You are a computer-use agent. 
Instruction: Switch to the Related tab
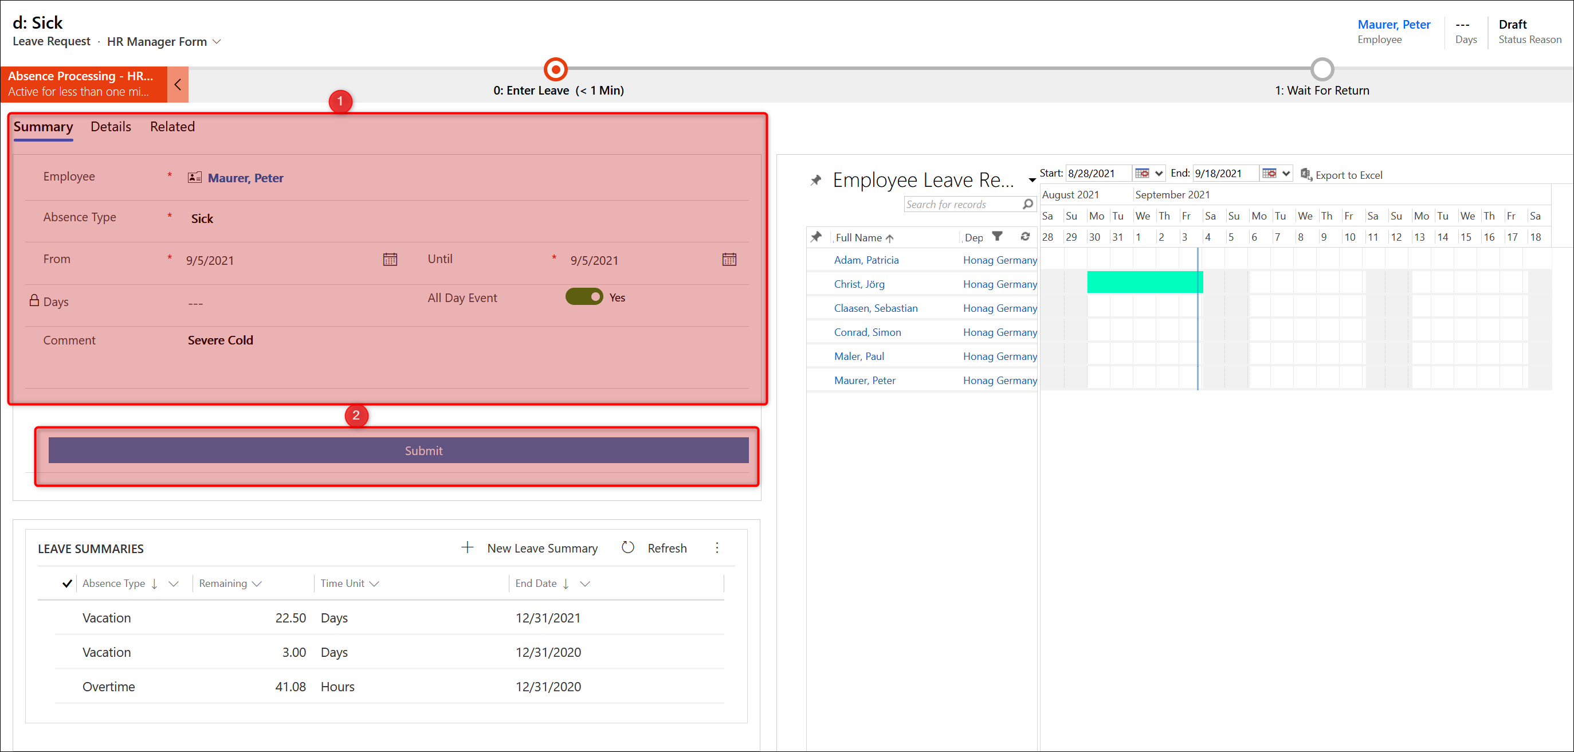172,127
